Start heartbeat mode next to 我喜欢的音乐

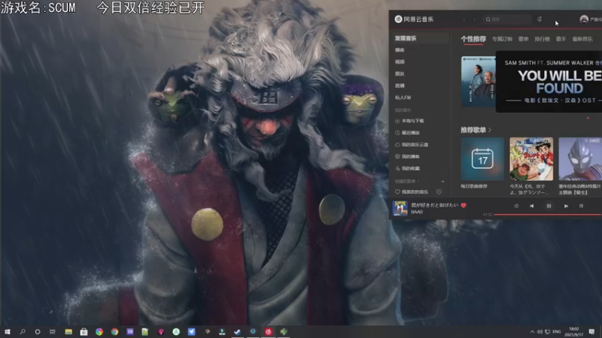439,192
